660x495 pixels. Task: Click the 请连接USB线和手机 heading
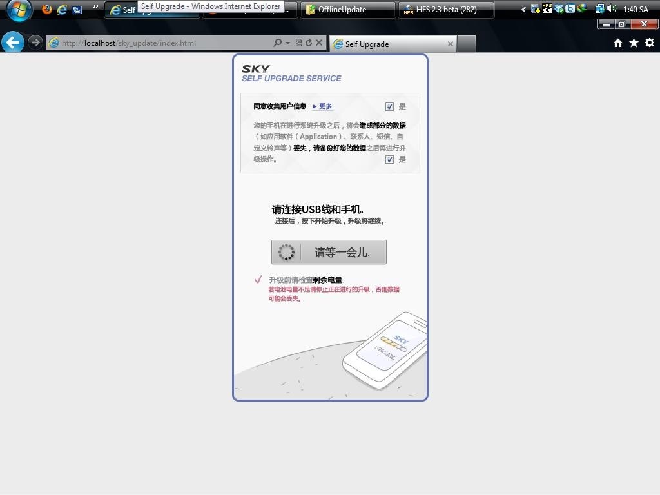(x=317, y=209)
